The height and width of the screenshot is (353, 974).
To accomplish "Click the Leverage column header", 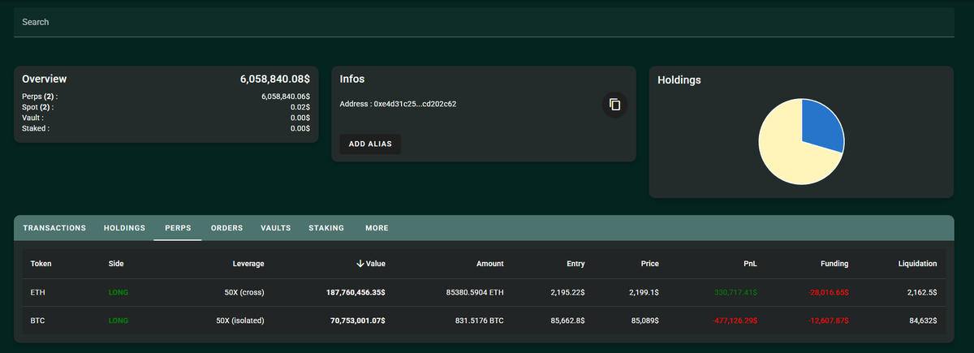I will tap(248, 264).
